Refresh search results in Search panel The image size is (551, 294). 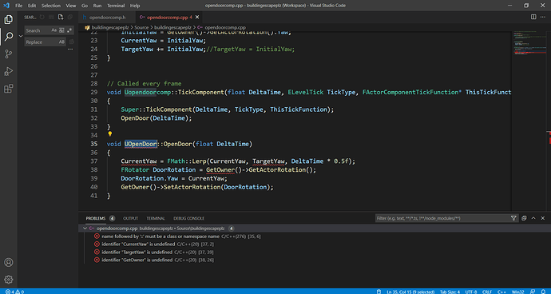42,17
